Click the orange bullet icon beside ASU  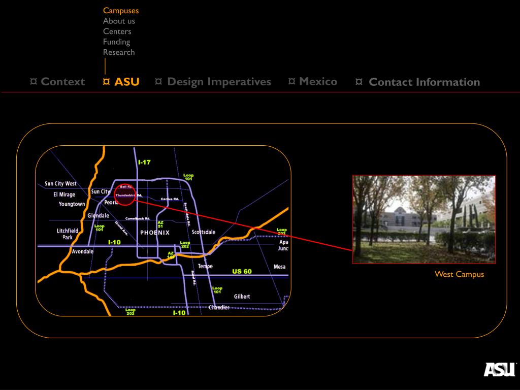[x=107, y=81]
